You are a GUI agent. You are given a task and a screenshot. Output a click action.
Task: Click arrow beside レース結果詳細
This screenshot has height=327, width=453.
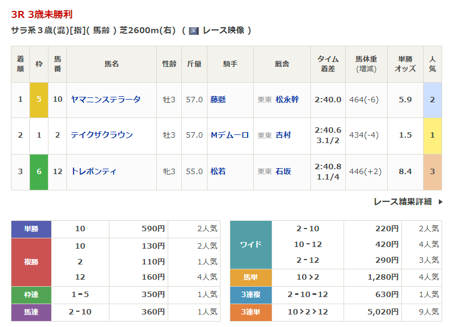click(440, 201)
